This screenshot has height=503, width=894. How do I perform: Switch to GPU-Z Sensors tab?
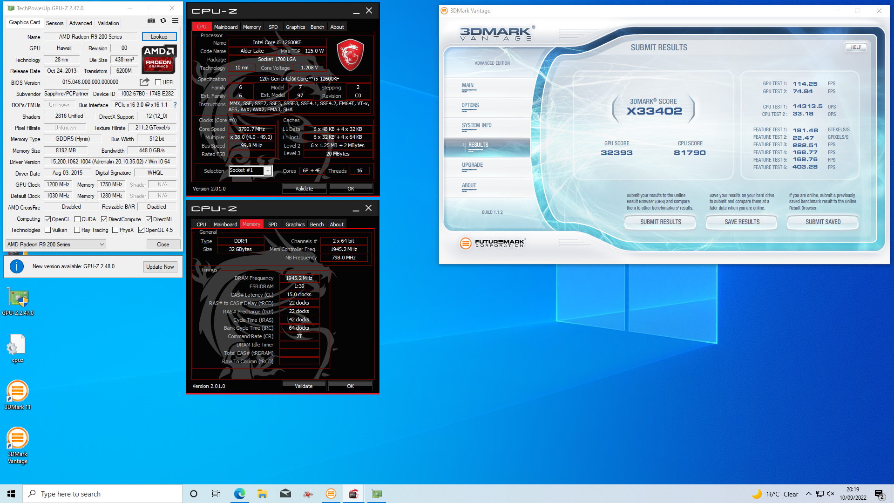[54, 23]
